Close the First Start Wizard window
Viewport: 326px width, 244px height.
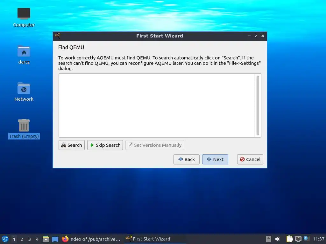click(x=263, y=36)
